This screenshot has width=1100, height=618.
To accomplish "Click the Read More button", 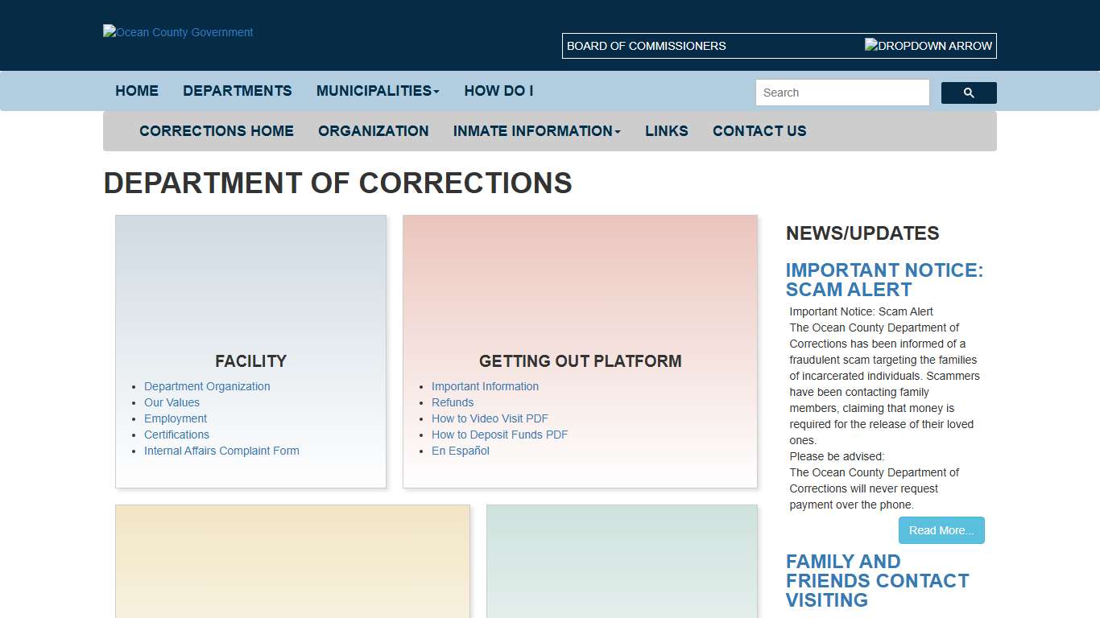I will [x=941, y=530].
